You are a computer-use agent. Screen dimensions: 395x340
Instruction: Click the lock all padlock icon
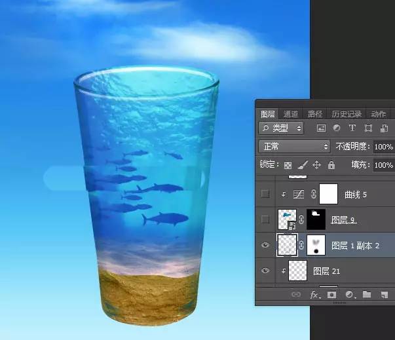point(331,165)
